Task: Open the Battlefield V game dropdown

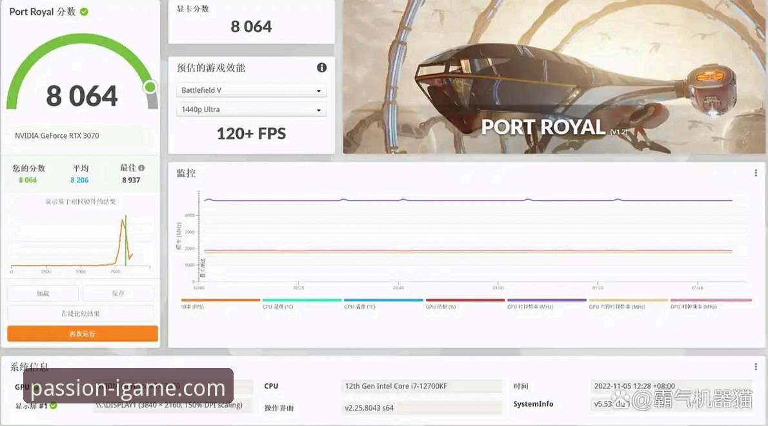Action: point(251,90)
